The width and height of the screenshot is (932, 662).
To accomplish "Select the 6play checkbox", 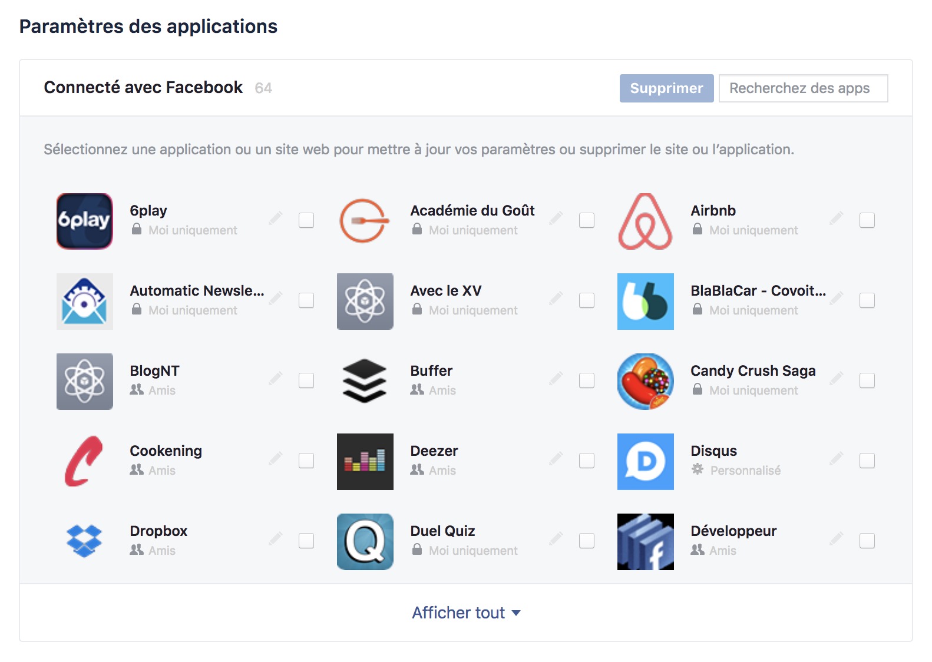I will pyautogui.click(x=306, y=220).
